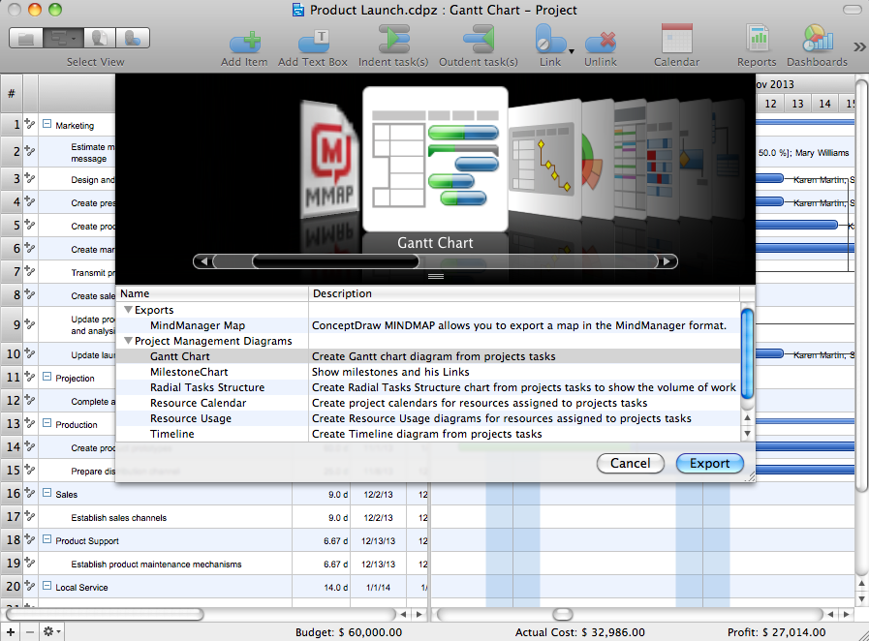Click the Gantt timeline's horizontal scrollbar thumb

coord(563,614)
